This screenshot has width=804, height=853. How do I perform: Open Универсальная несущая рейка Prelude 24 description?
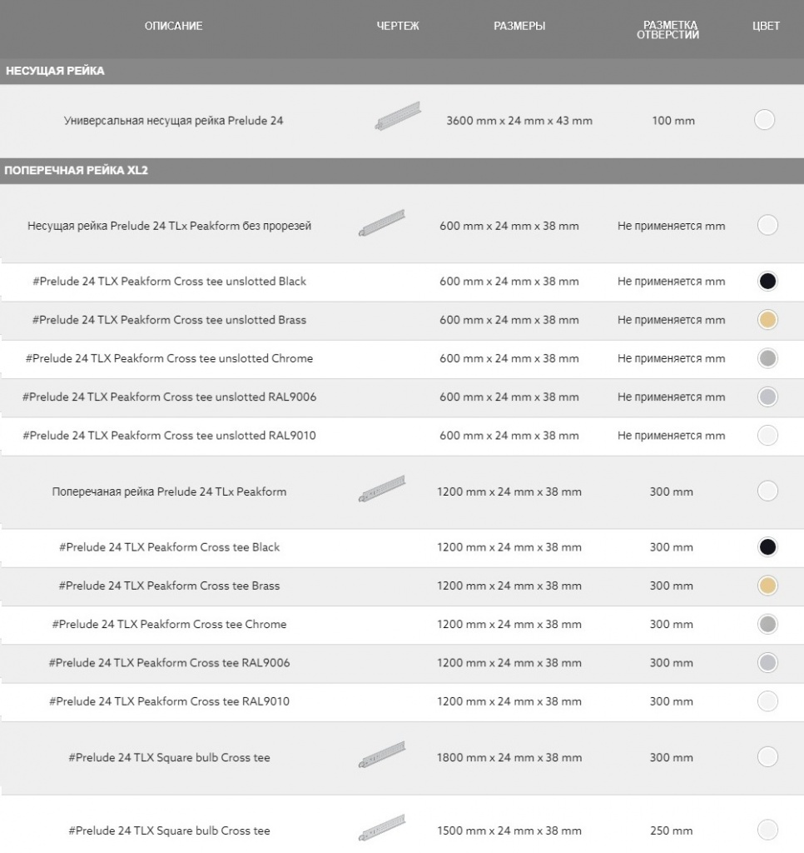[x=173, y=121]
